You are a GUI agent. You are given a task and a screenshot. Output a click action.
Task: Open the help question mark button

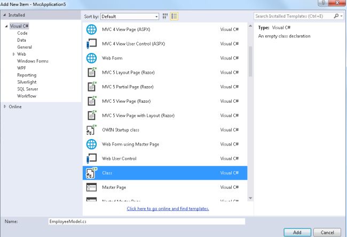click(324, 3)
